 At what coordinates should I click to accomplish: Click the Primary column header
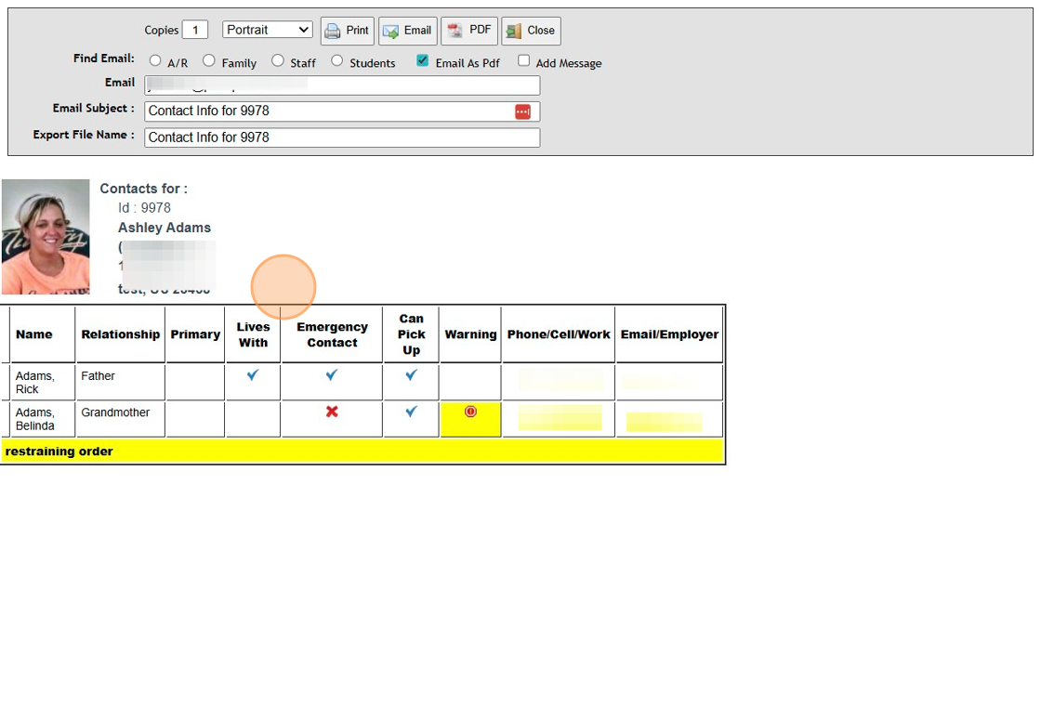coord(195,334)
